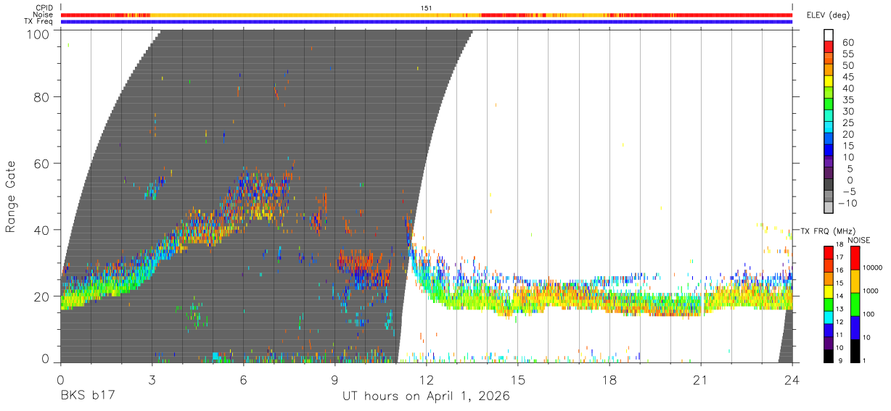The image size is (891, 411).
Task: Click the 'CPID' label at top
Action: pyautogui.click(x=45, y=8)
